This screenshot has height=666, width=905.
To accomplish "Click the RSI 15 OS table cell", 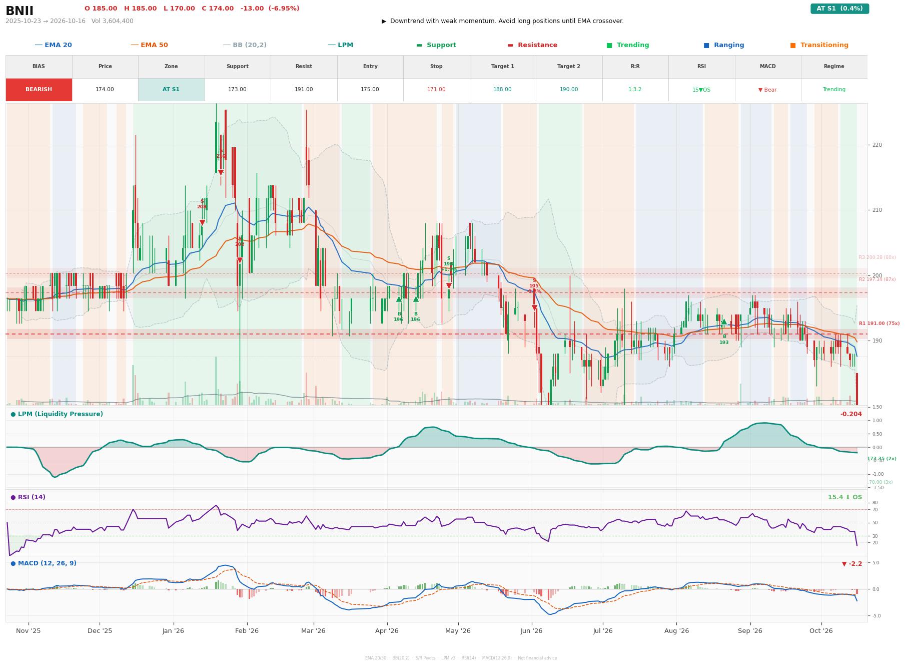I will 701,90.
